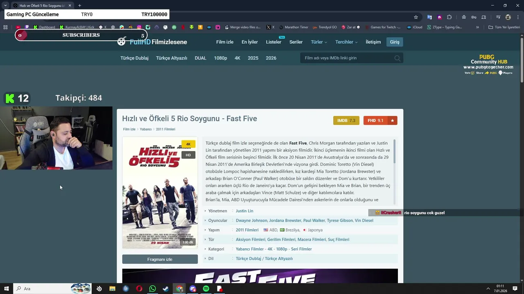Click the description text scrollbar
This screenshot has width=524, height=294.
coord(395,152)
